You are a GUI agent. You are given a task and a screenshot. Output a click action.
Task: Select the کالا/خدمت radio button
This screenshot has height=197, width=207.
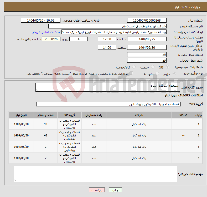[x=134, y=67]
